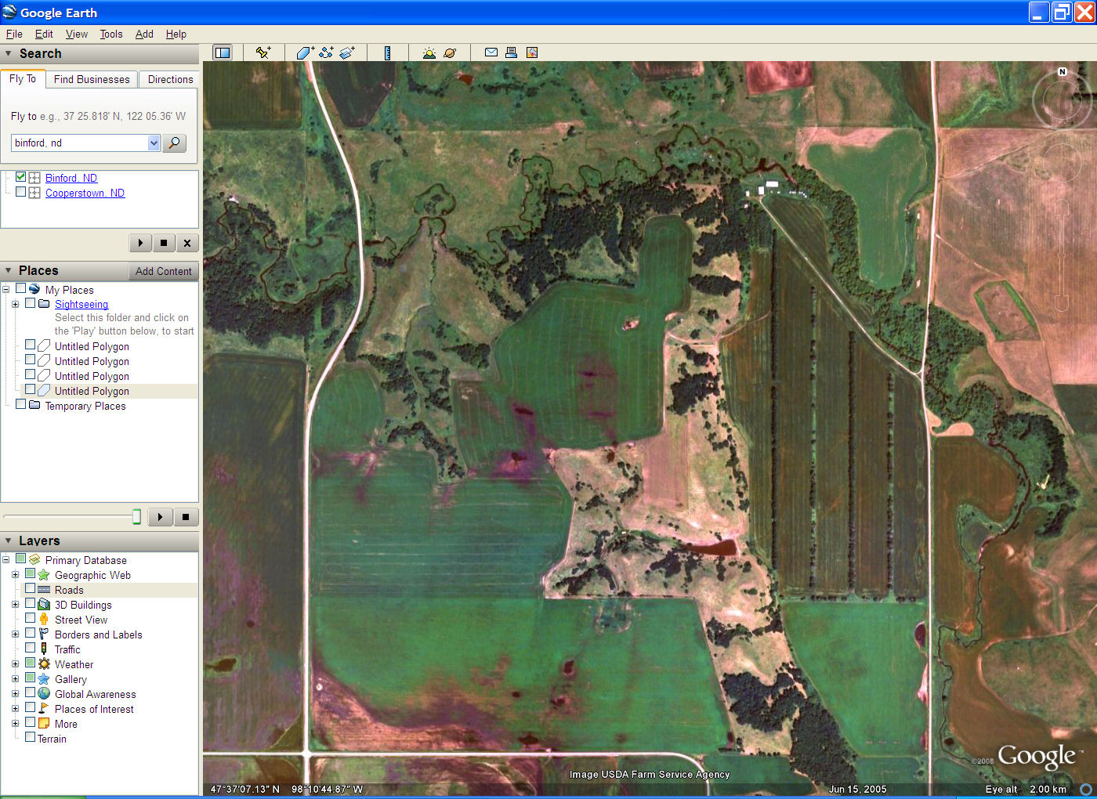Clear the search results with X button

(187, 243)
